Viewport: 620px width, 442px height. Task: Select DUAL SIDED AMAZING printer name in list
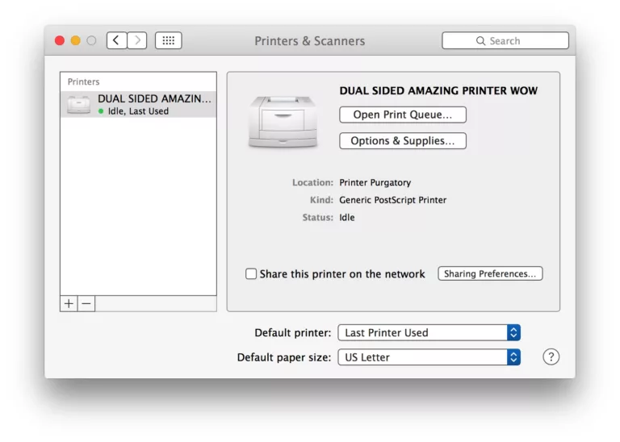[154, 98]
